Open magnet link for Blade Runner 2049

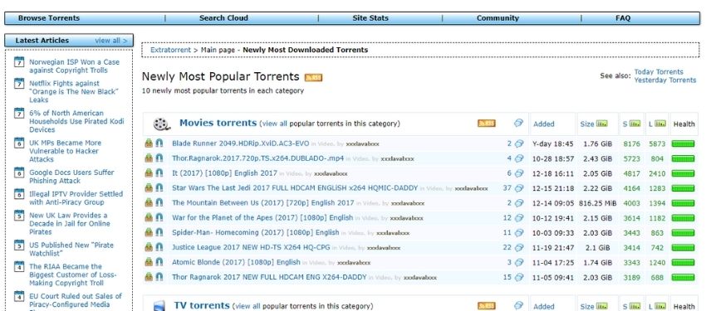tap(159, 143)
